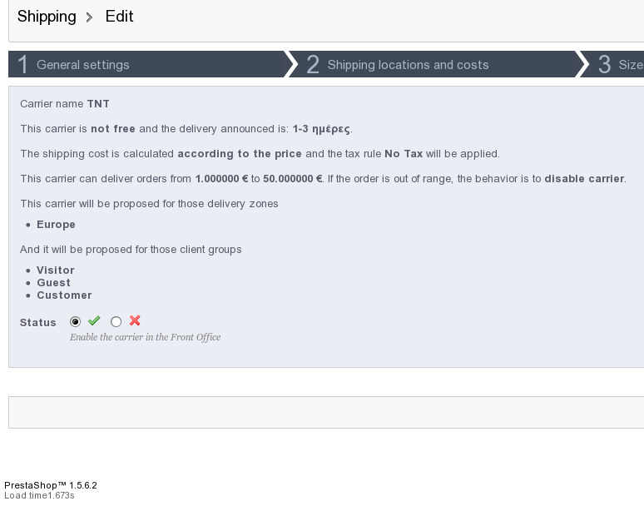This screenshot has height=511, width=644.
Task: Click the PrestaShop version footer text
Action: (x=51, y=485)
